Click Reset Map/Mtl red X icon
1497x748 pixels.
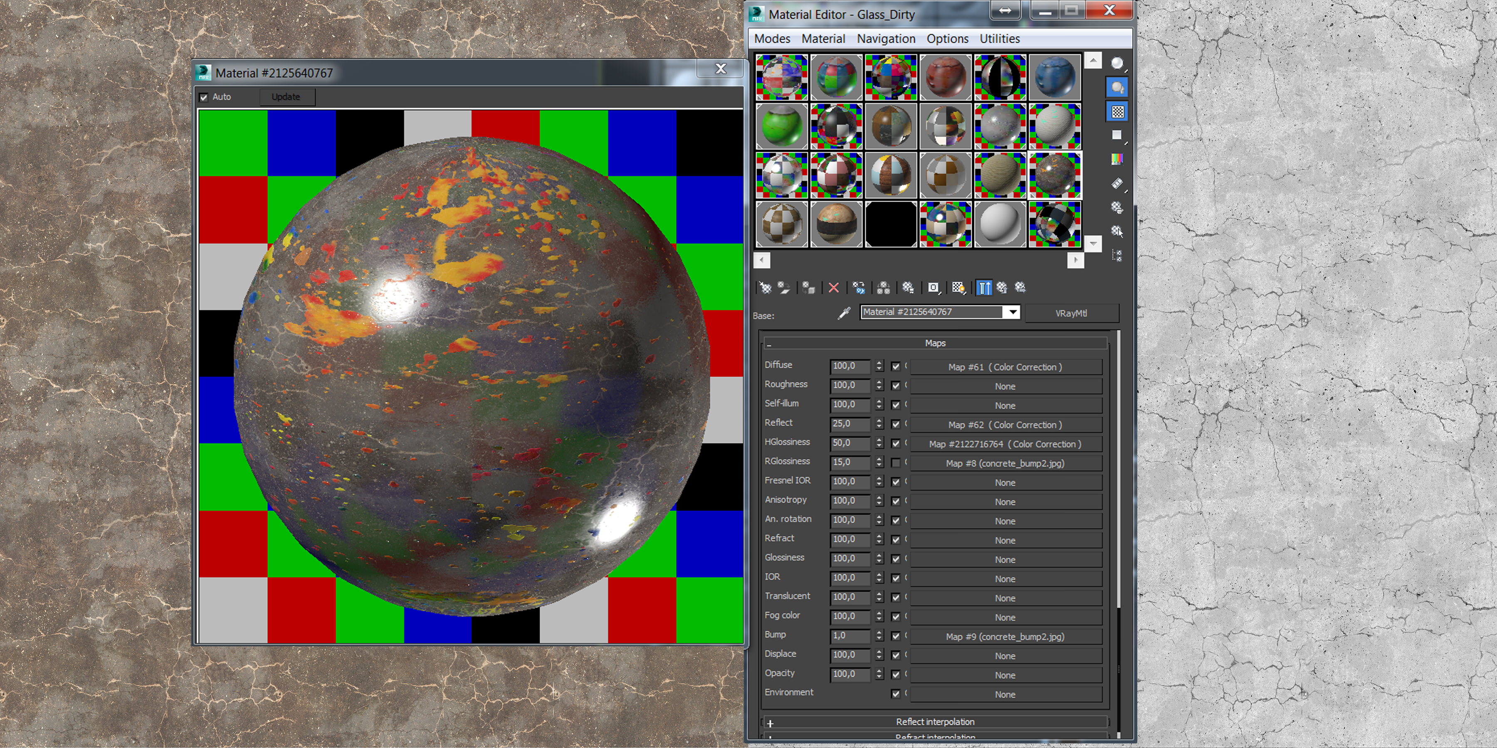pos(833,288)
